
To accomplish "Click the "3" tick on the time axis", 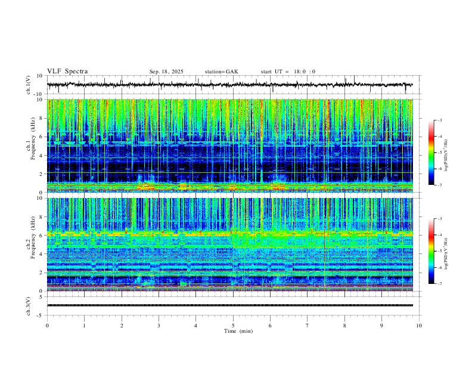I will pyautogui.click(x=159, y=326).
